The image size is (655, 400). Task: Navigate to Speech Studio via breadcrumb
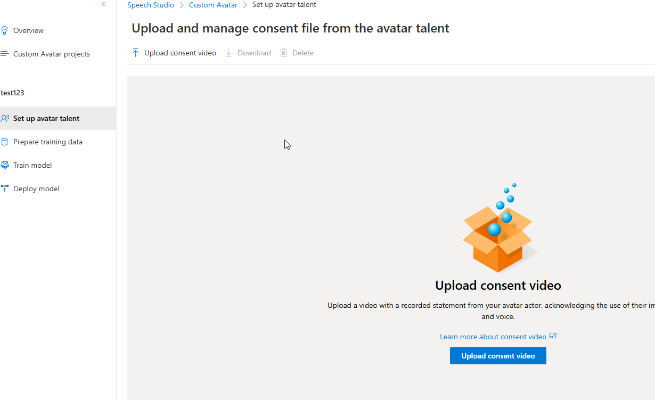(x=151, y=4)
